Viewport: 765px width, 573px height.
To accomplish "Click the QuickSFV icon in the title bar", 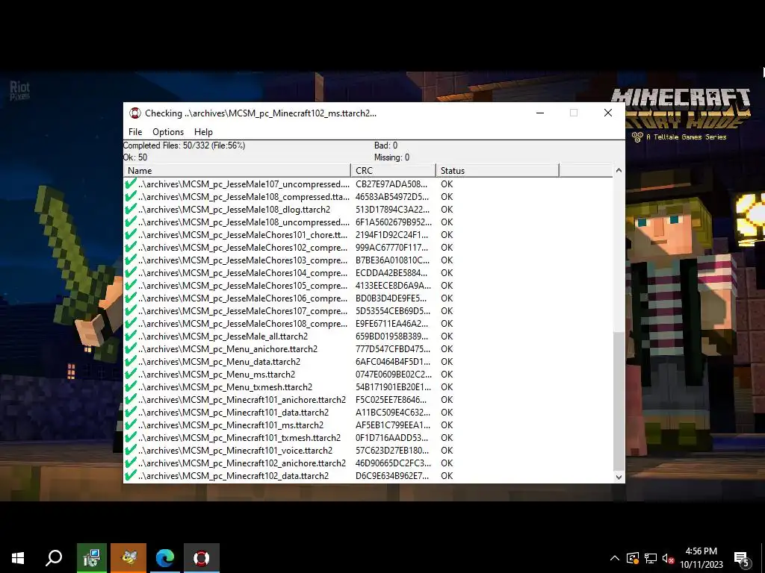I will click(135, 113).
